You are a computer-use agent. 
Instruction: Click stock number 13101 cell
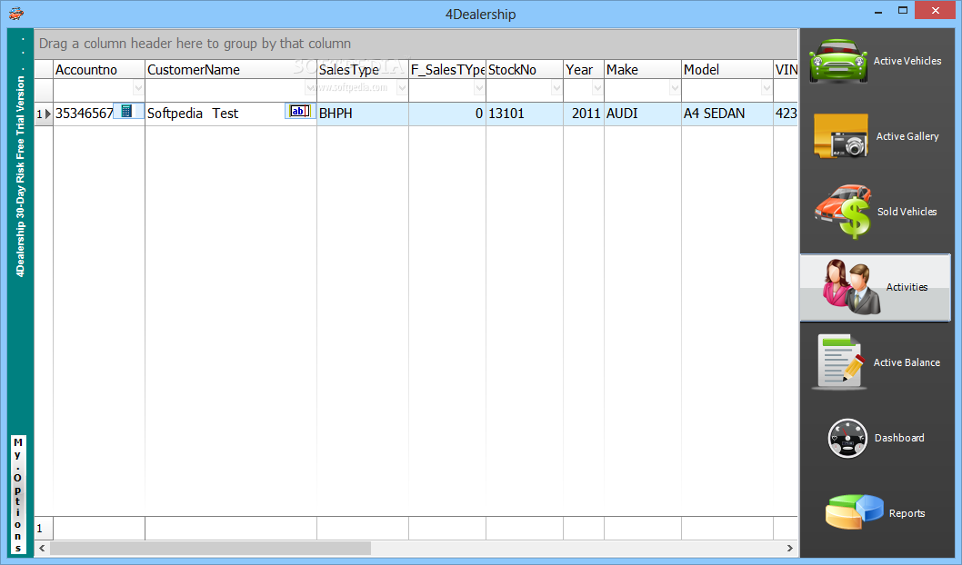[x=525, y=114]
